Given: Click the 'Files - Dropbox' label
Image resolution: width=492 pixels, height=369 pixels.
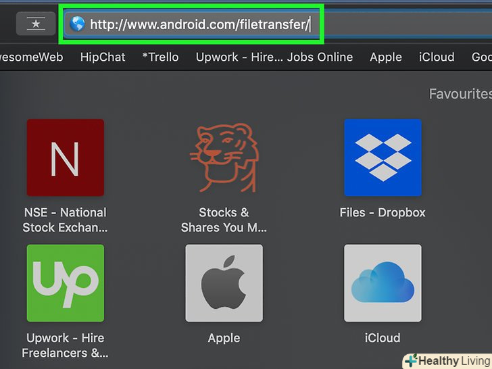Looking at the screenshot, I should [383, 213].
